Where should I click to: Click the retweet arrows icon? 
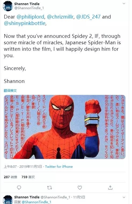pos(50,188)
